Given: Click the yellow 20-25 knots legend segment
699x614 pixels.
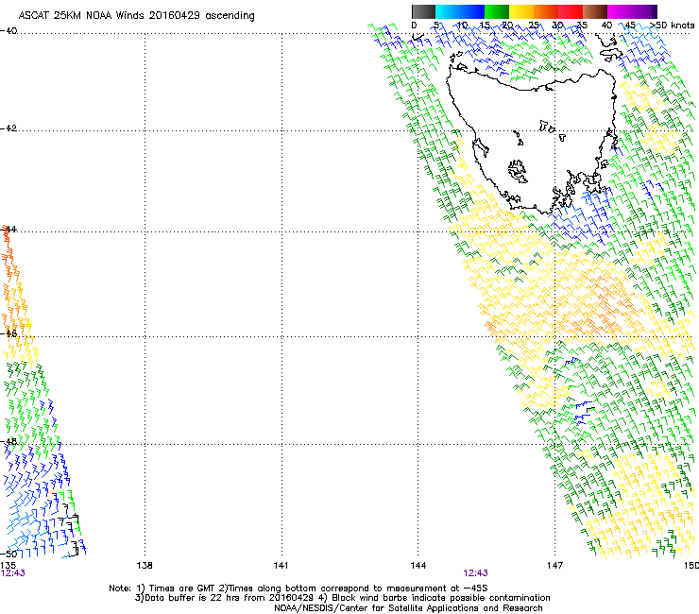Looking at the screenshot, I should click(521, 11).
